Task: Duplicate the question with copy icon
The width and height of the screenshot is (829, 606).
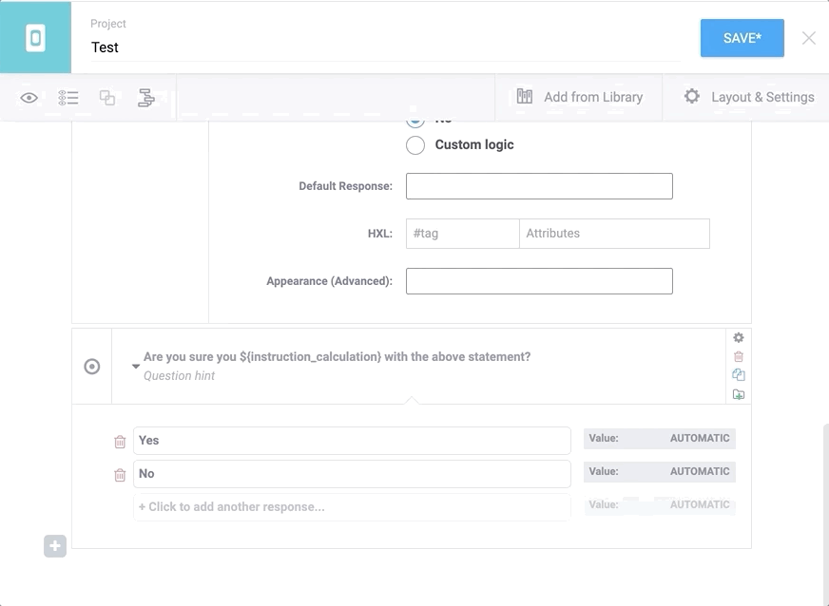Action: click(x=739, y=375)
